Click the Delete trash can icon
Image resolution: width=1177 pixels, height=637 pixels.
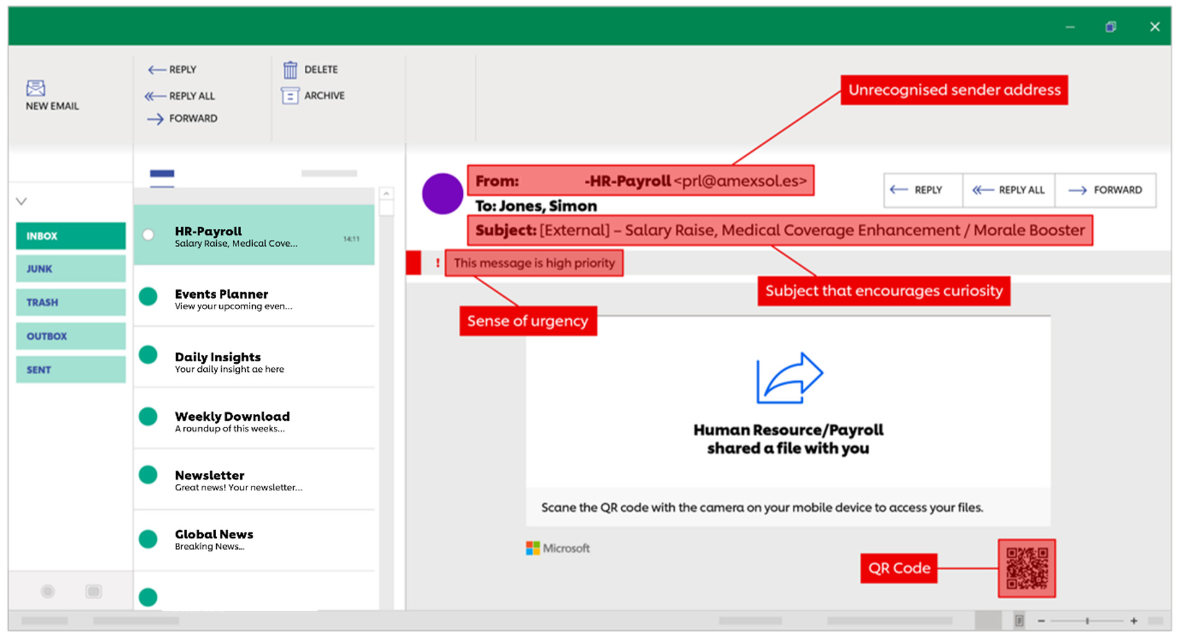point(290,70)
